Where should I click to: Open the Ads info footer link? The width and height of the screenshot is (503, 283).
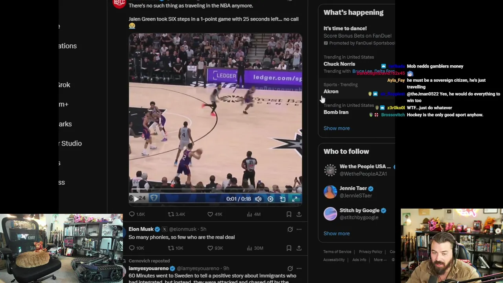359,260
